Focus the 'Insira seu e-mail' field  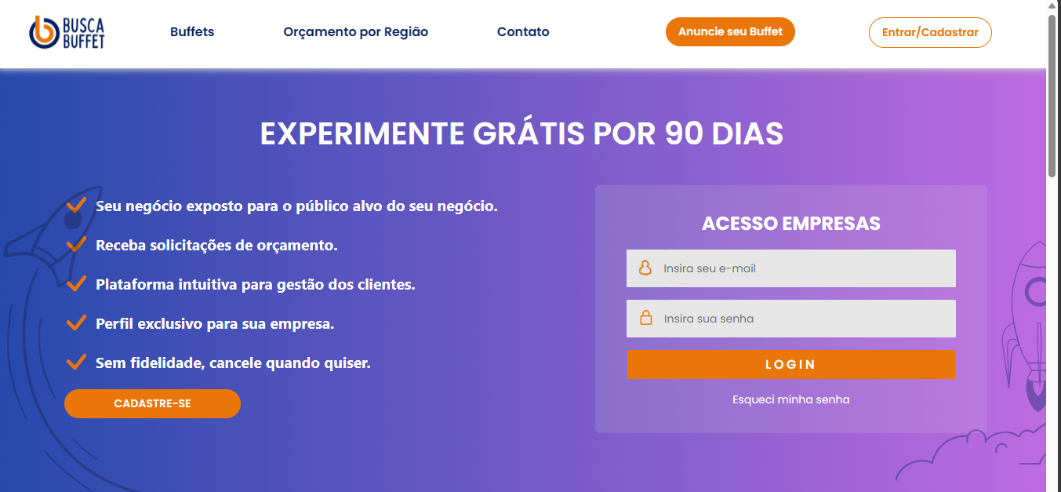click(806, 268)
